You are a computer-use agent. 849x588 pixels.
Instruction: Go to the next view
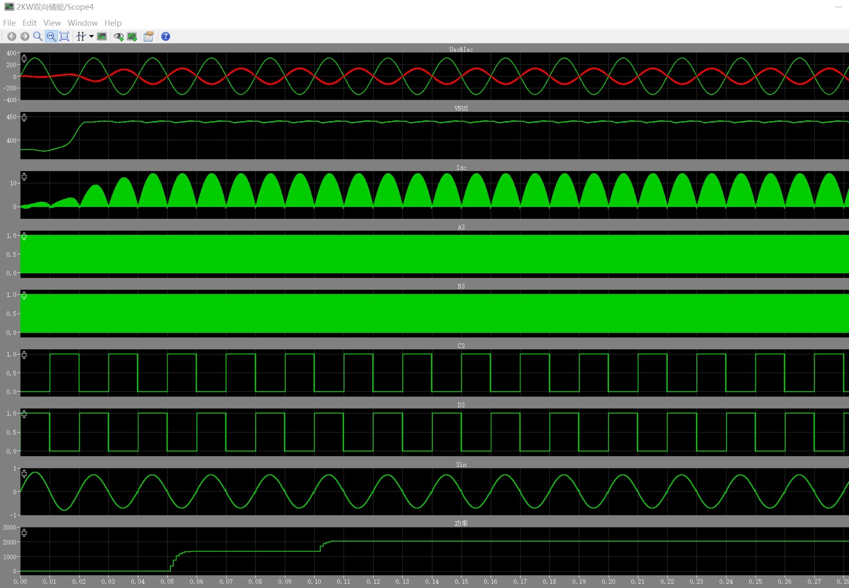[x=25, y=37]
